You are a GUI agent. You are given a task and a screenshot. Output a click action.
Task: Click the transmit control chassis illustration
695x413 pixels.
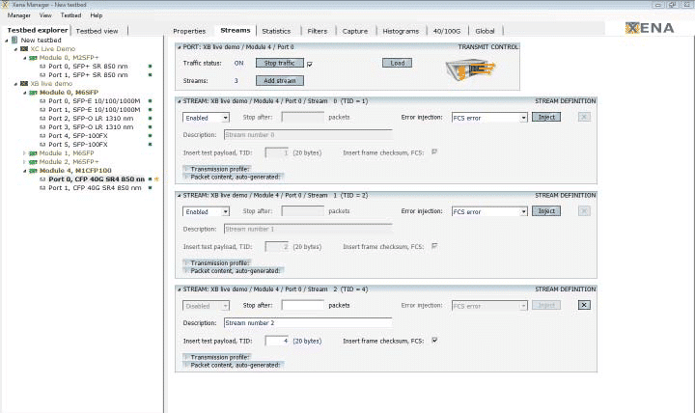[x=470, y=69]
